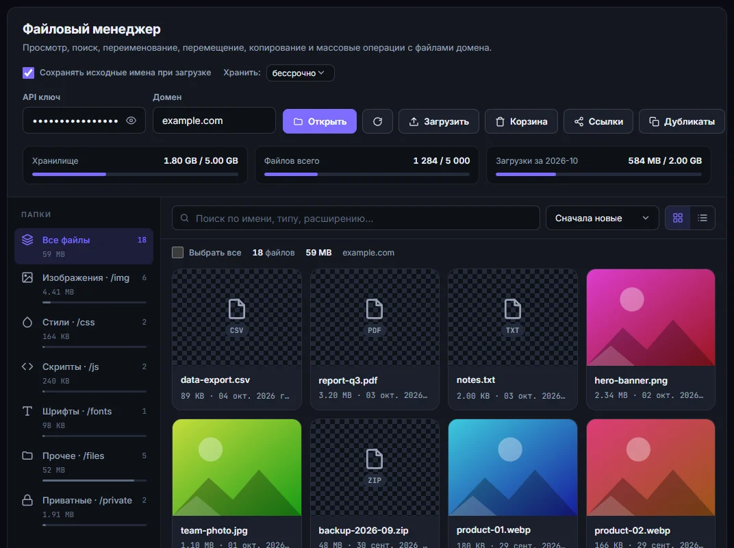Image resolution: width=734 pixels, height=548 pixels.
Task: Open the product-01.webp thumbnail
Action: [x=513, y=467]
